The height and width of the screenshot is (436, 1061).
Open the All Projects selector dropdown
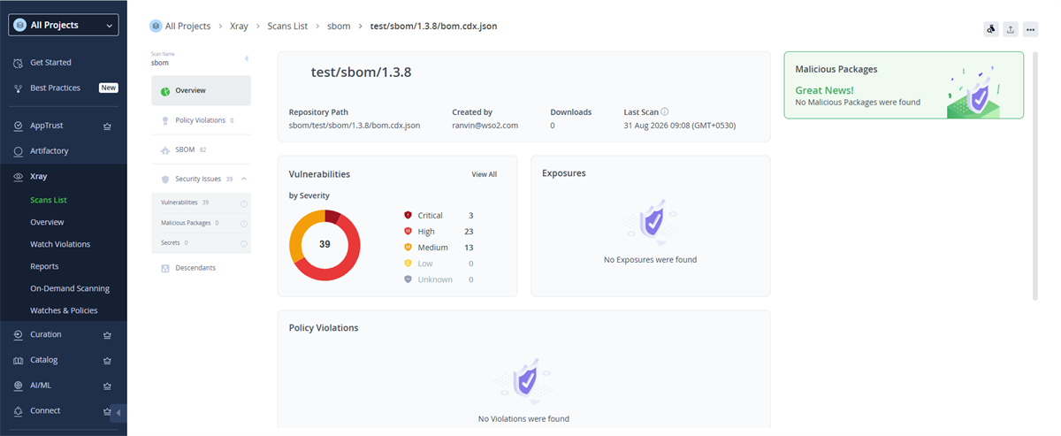click(64, 26)
